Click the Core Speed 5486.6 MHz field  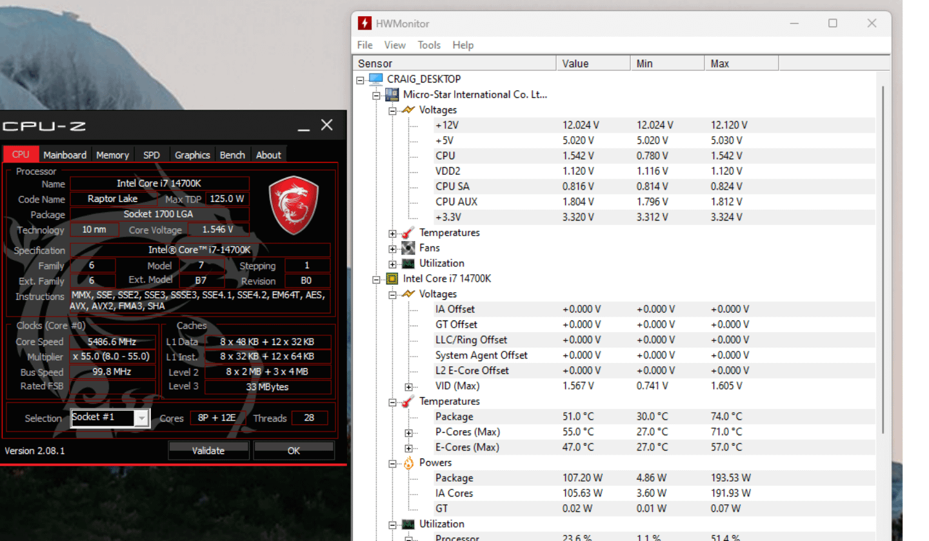click(112, 342)
